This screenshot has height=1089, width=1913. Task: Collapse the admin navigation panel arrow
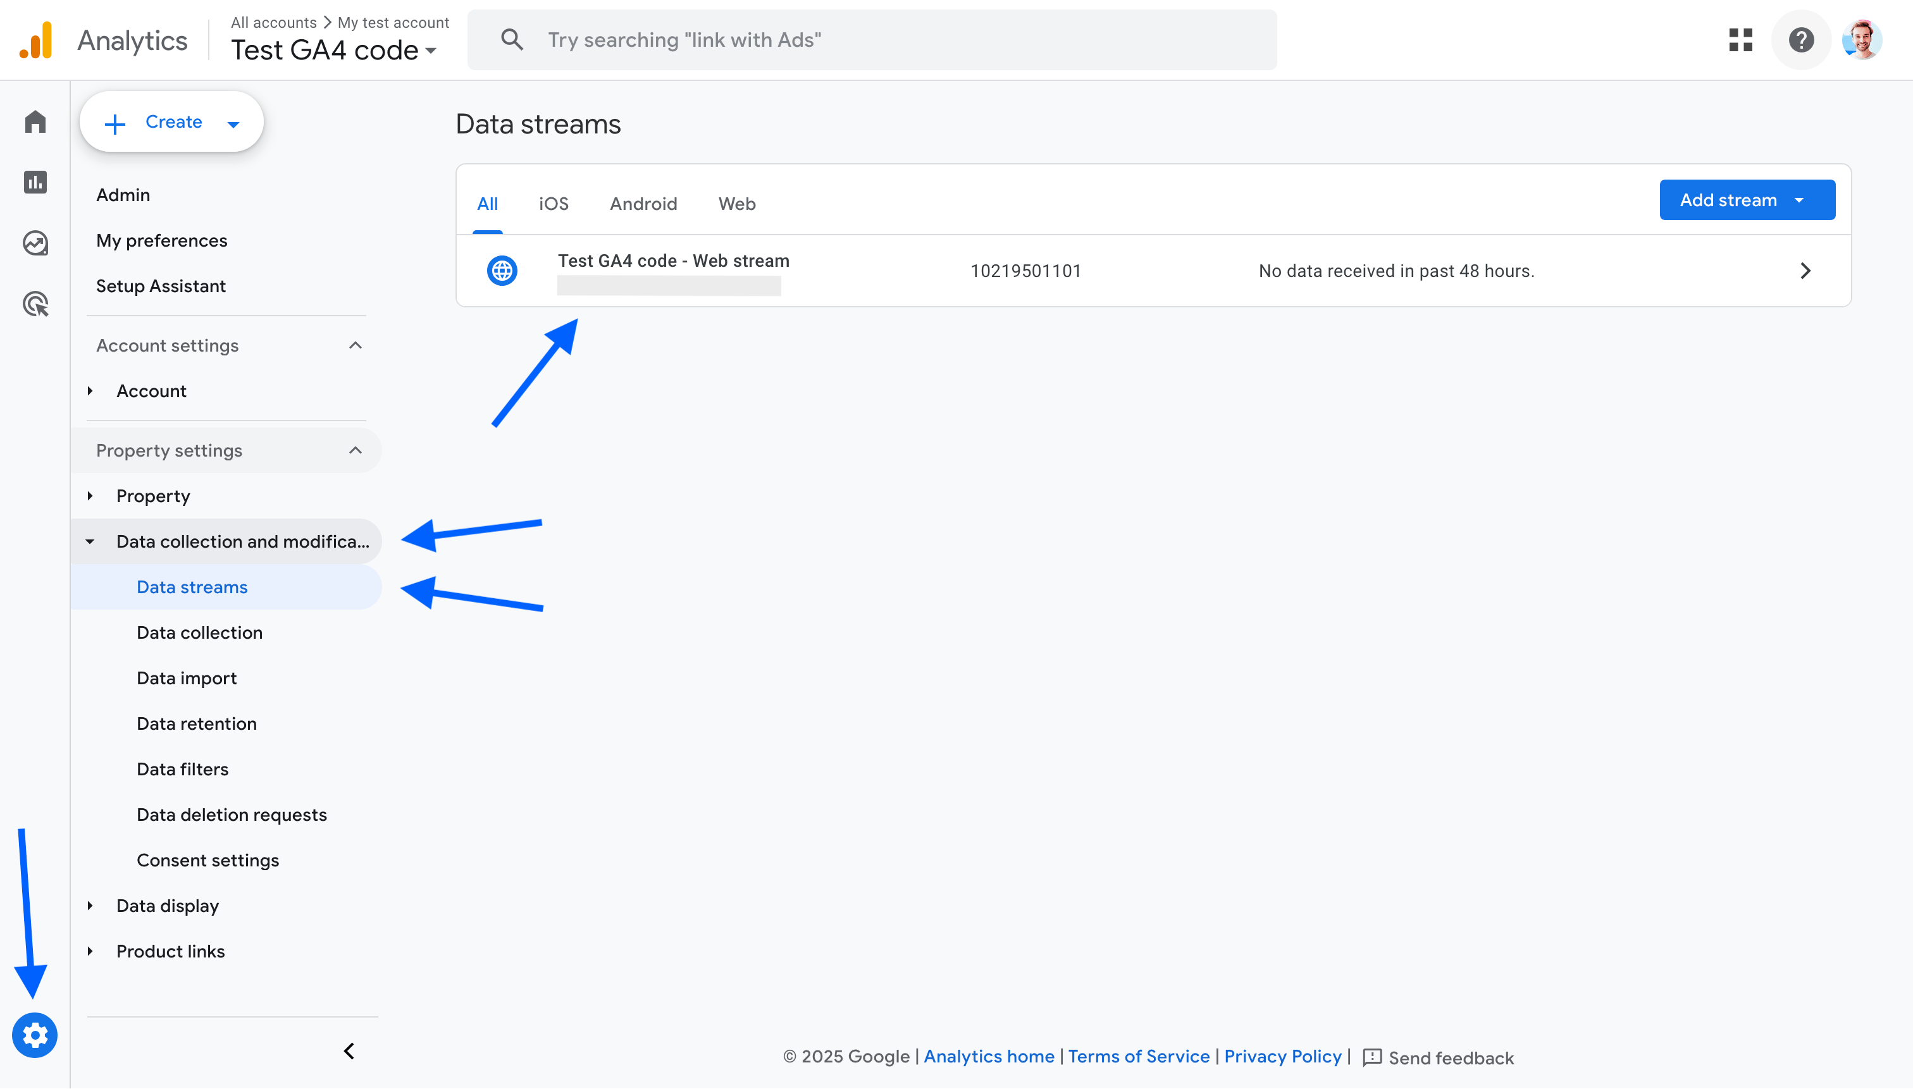click(x=349, y=1051)
